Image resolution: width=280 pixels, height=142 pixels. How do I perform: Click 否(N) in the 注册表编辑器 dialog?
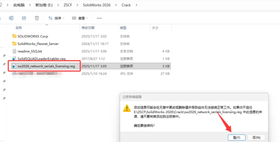(x=256, y=138)
